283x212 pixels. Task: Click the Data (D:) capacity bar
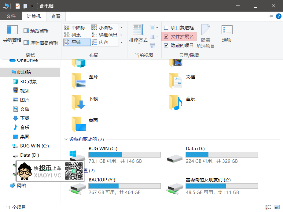222,154
